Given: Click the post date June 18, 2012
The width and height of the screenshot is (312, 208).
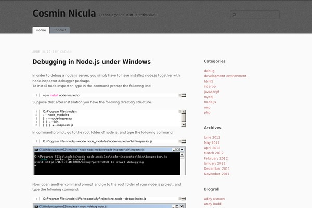Looking at the screenshot, I should tap(43, 51).
